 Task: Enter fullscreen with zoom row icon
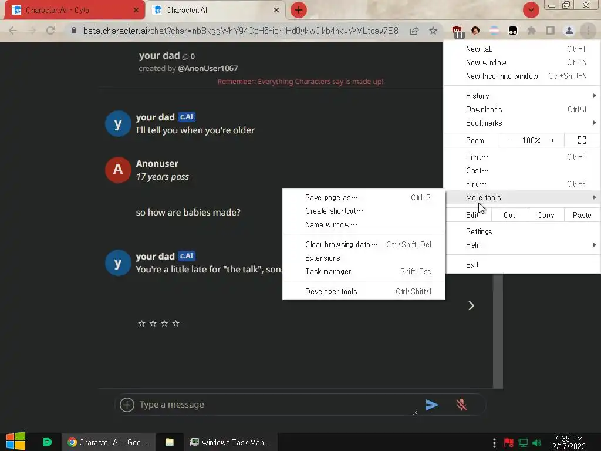[x=582, y=140]
